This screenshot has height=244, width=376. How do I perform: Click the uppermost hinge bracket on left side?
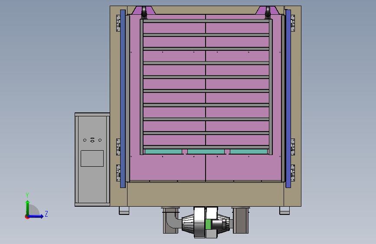[x=118, y=23]
